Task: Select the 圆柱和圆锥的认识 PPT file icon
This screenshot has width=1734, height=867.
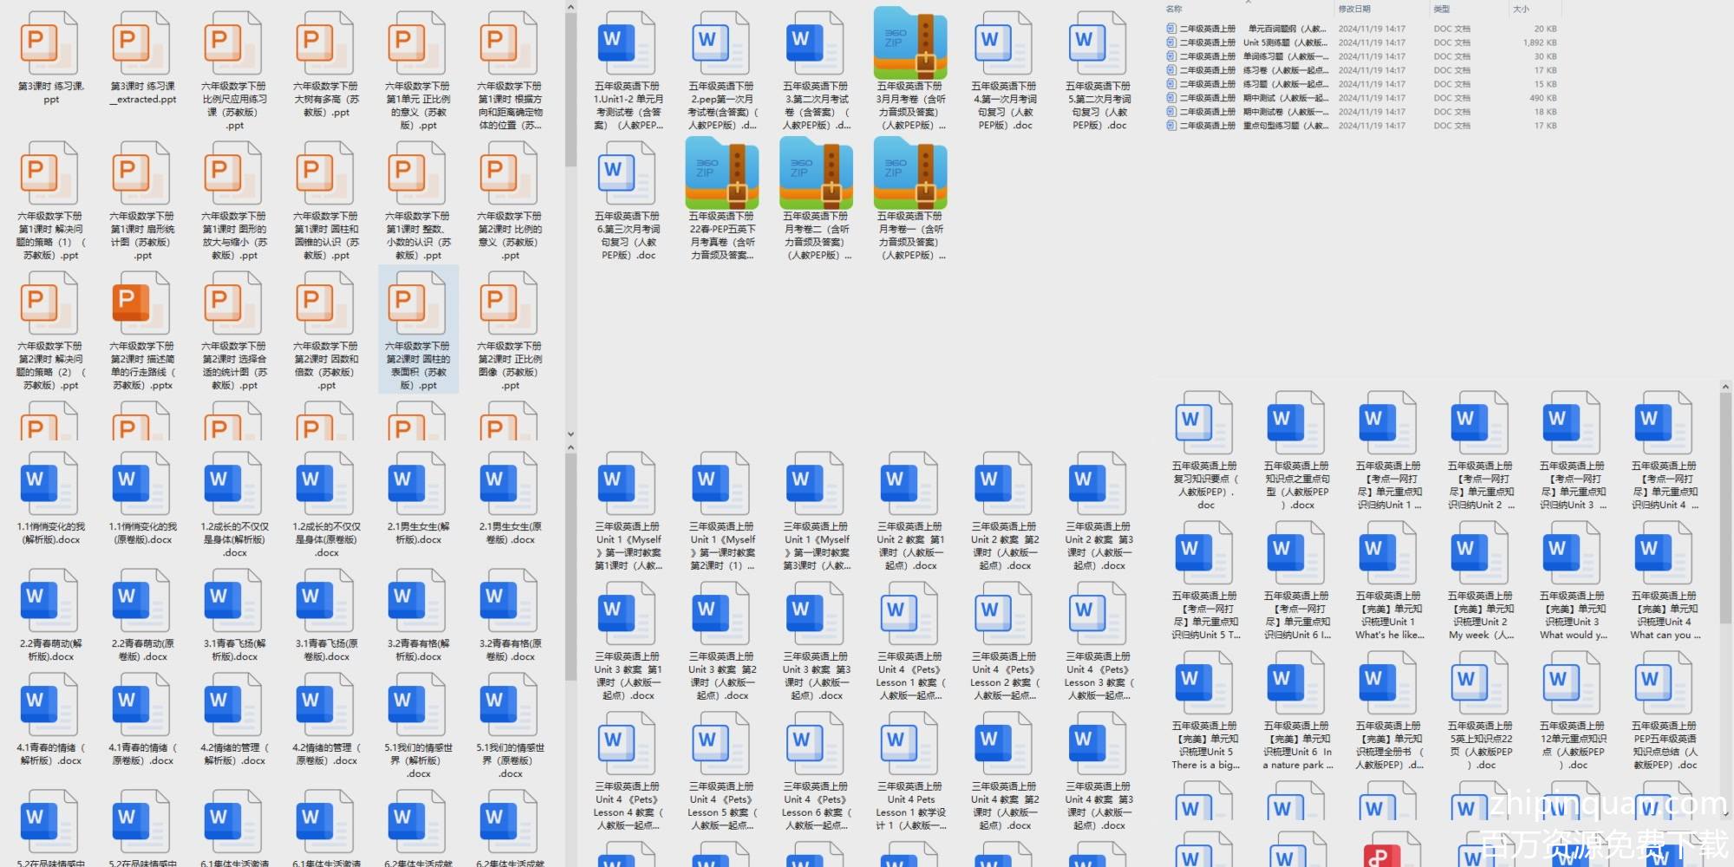Action: 326,173
